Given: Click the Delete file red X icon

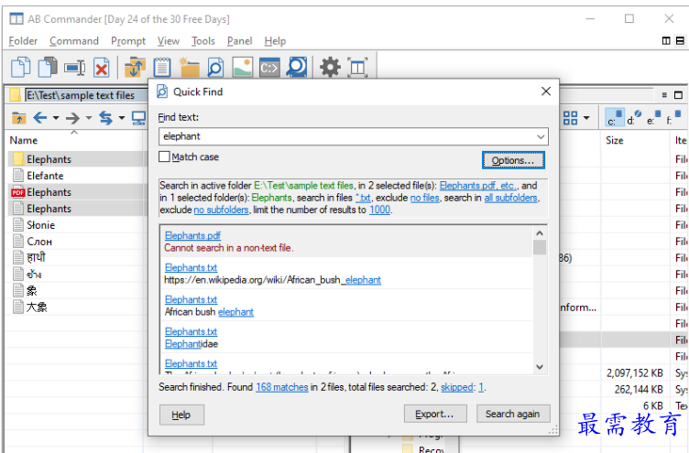Looking at the screenshot, I should coord(102,68).
